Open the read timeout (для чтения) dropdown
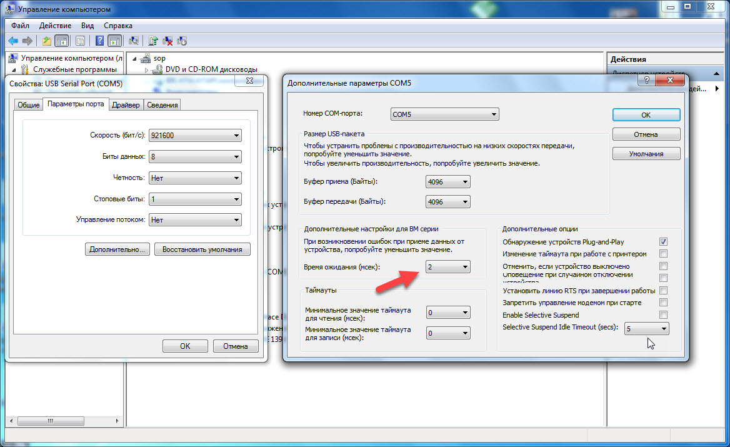The width and height of the screenshot is (730, 447). 448,313
